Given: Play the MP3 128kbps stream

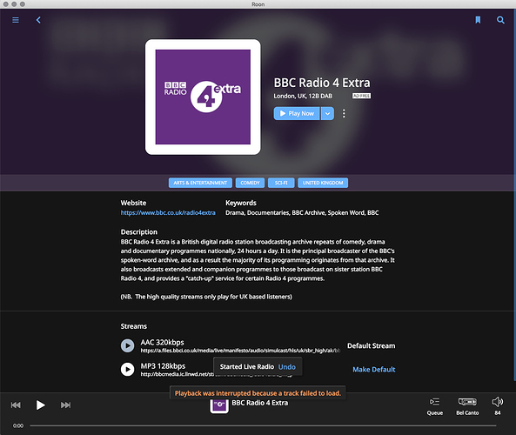Looking at the screenshot, I should tap(127, 369).
